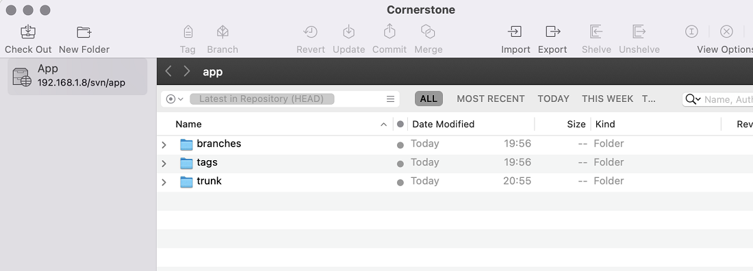Select the ALL filter tab
Image resolution: width=753 pixels, height=271 pixels.
429,99
